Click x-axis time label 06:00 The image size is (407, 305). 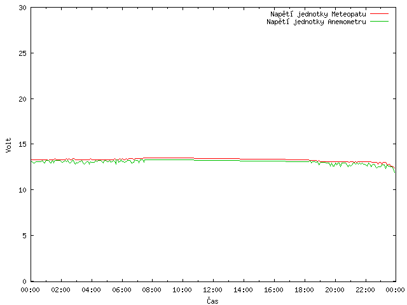[x=121, y=290]
